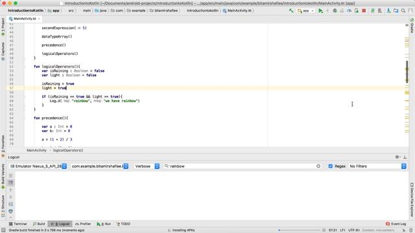Viewport: 415px width, 233px height.
Task: Open the Profiler tool window tab
Action: (x=83, y=224)
